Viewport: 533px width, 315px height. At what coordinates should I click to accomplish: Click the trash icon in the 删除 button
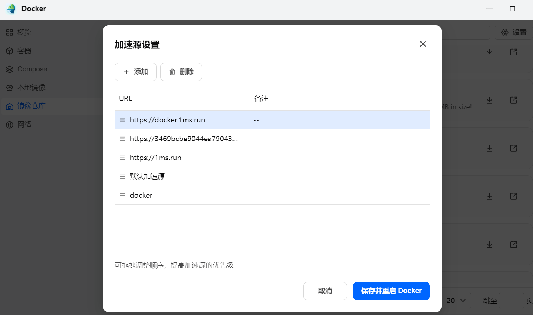tap(172, 72)
